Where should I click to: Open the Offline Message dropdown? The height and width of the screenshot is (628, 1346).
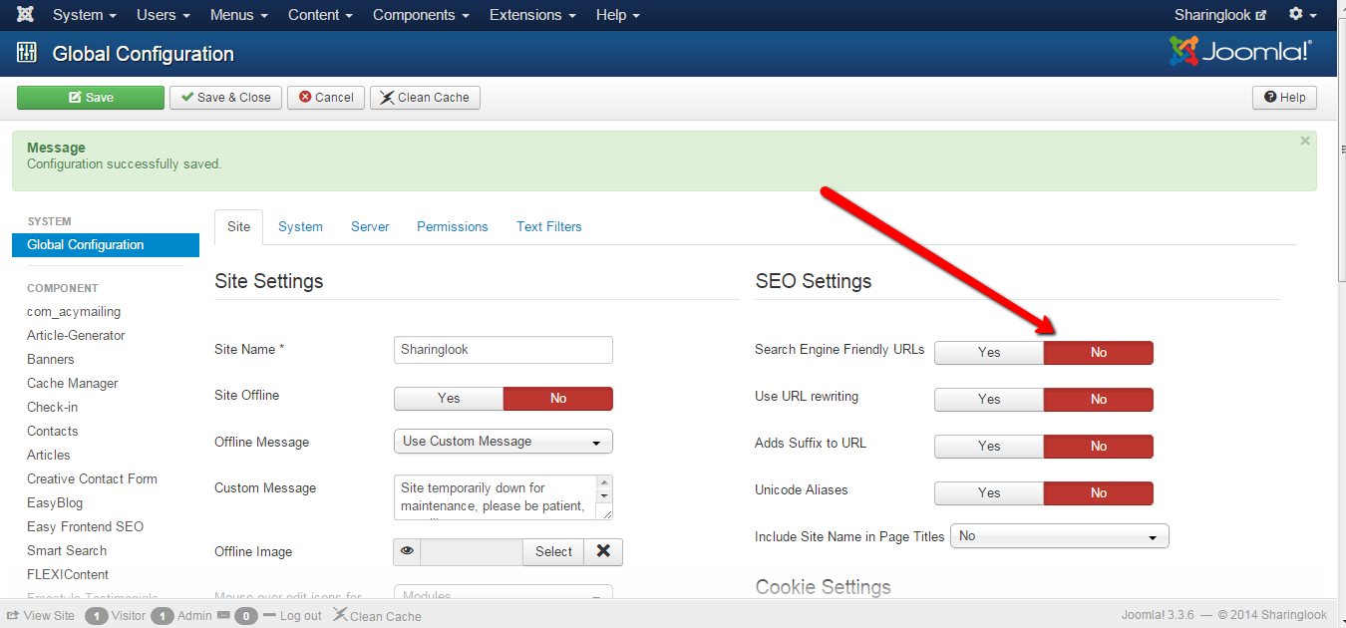pyautogui.click(x=504, y=442)
